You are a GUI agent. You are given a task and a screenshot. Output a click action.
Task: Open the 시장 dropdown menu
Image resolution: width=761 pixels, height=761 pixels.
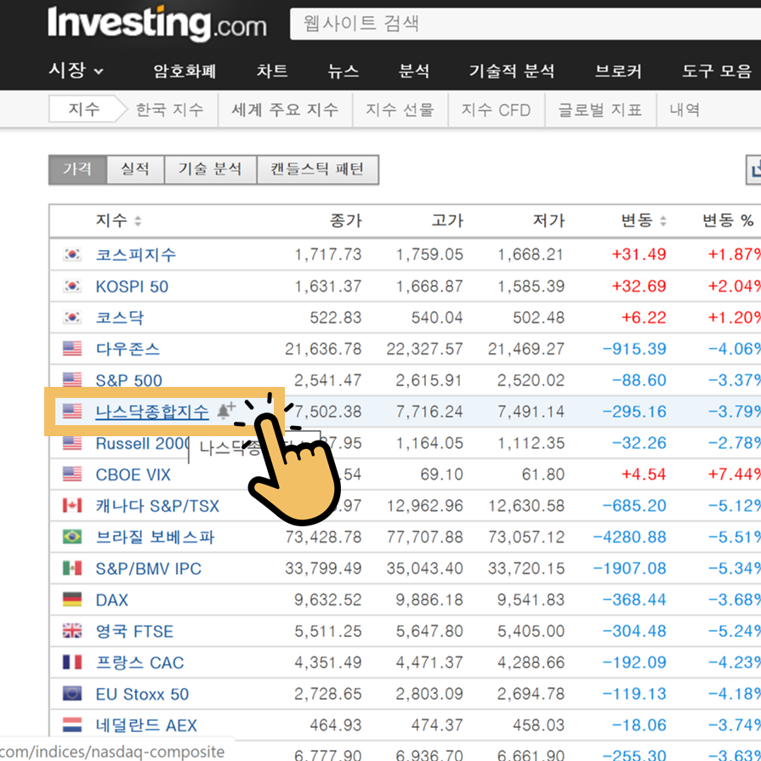77,71
